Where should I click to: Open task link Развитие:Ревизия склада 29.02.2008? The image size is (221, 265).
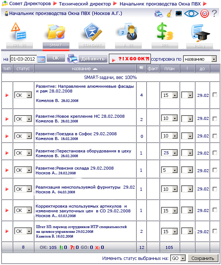pos(75,168)
